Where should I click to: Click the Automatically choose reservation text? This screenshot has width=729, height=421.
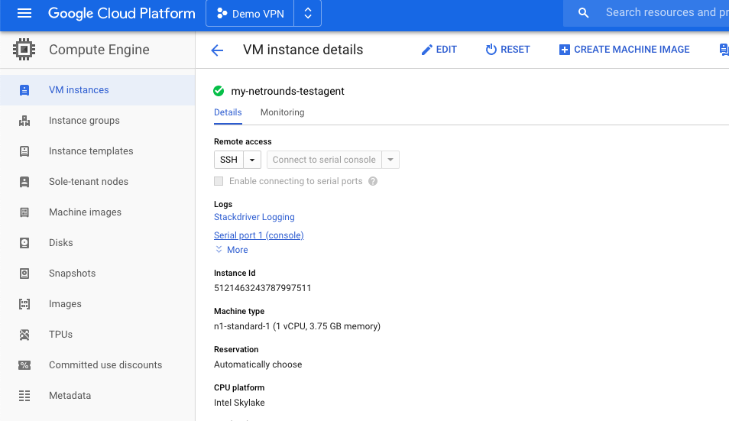(x=258, y=364)
